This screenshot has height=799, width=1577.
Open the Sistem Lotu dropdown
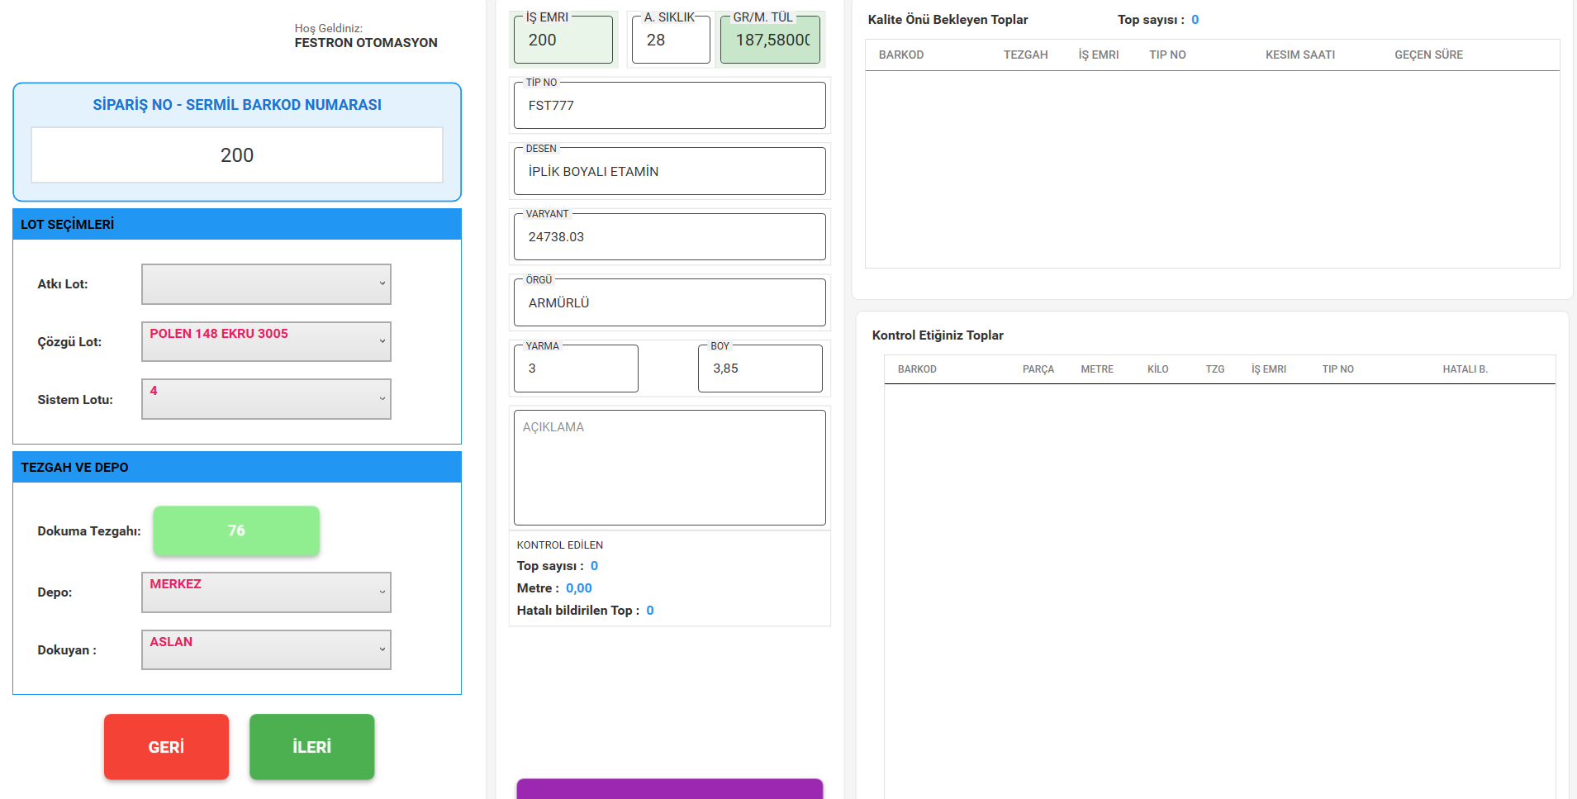point(266,399)
